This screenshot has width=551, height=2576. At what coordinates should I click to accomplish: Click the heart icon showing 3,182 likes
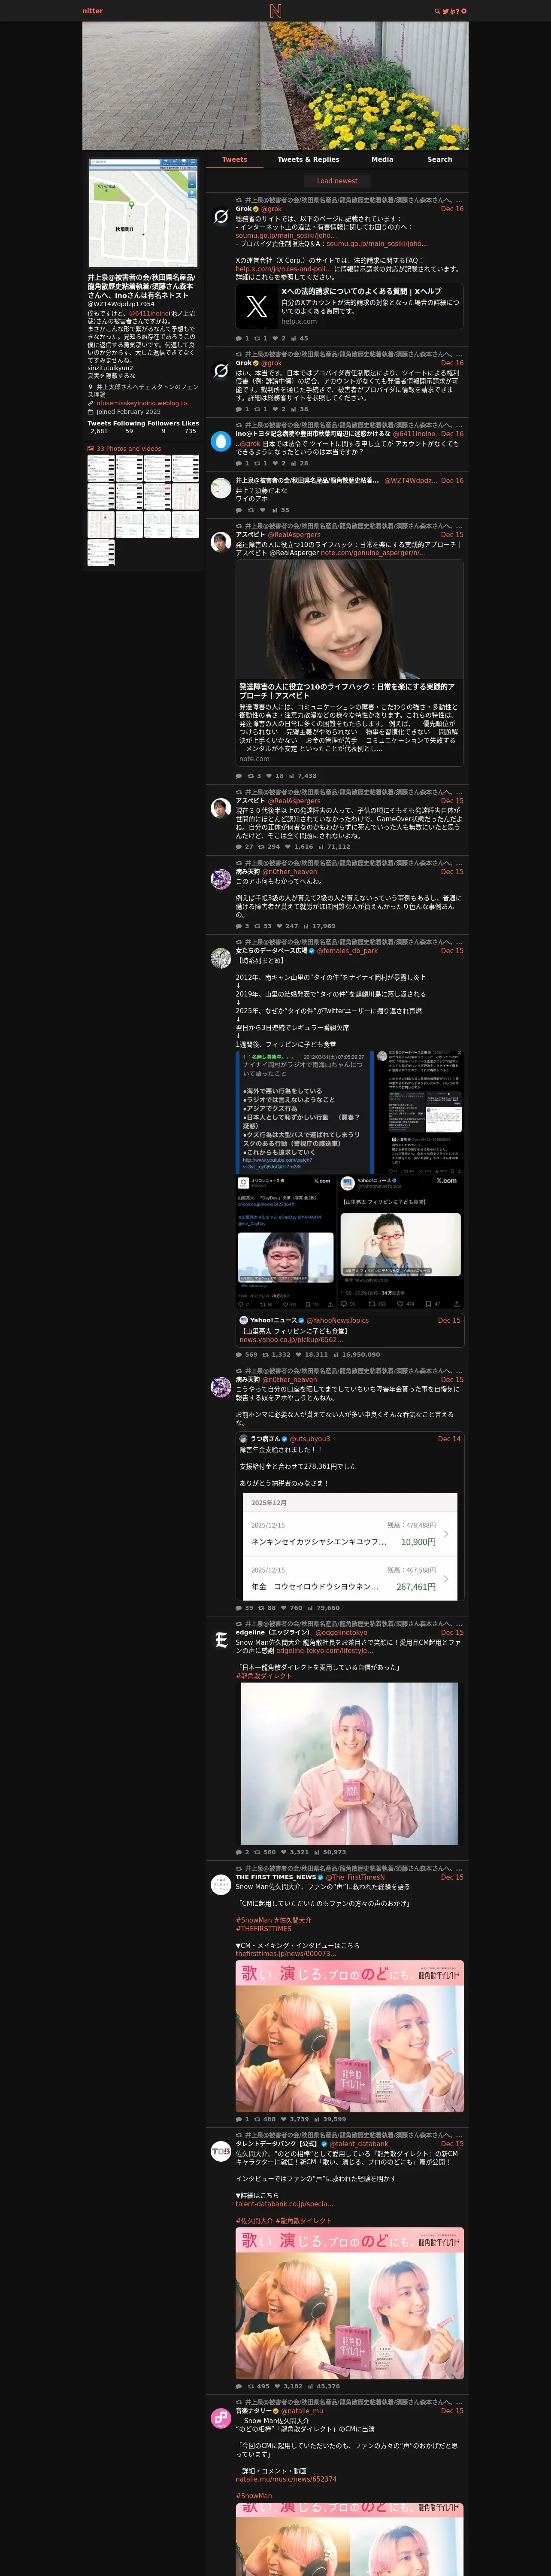[x=277, y=2386]
